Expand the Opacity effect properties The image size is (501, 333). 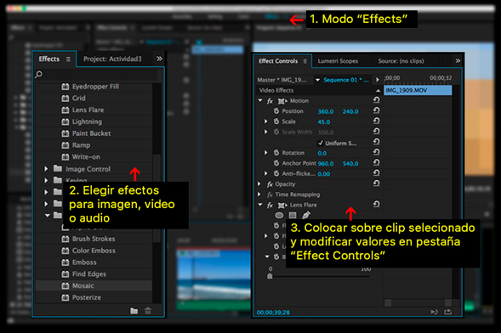[259, 184]
